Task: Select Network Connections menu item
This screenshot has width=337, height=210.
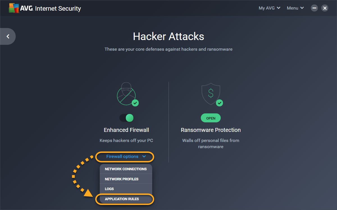Action: [x=126, y=169]
